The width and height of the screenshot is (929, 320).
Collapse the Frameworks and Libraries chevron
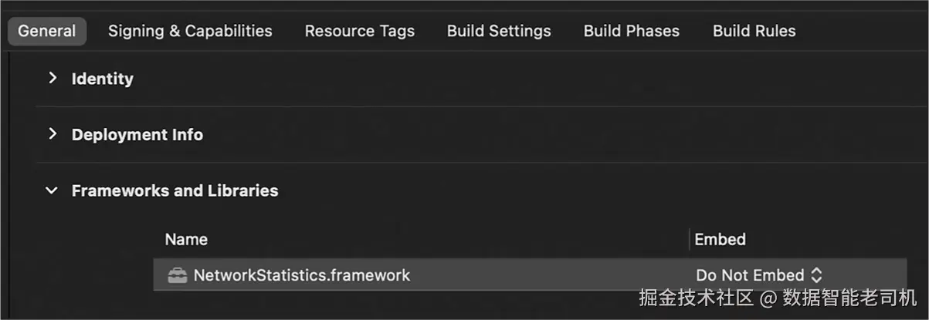(52, 190)
